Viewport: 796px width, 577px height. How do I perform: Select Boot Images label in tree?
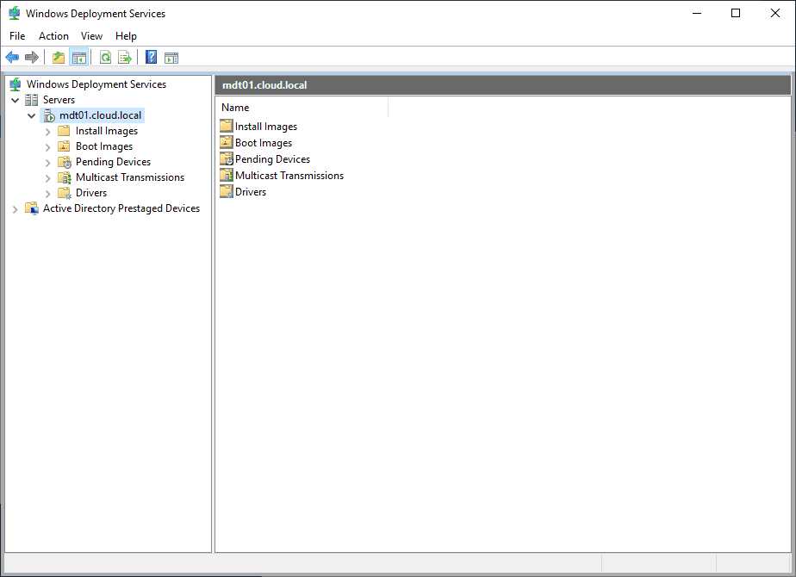(x=104, y=146)
